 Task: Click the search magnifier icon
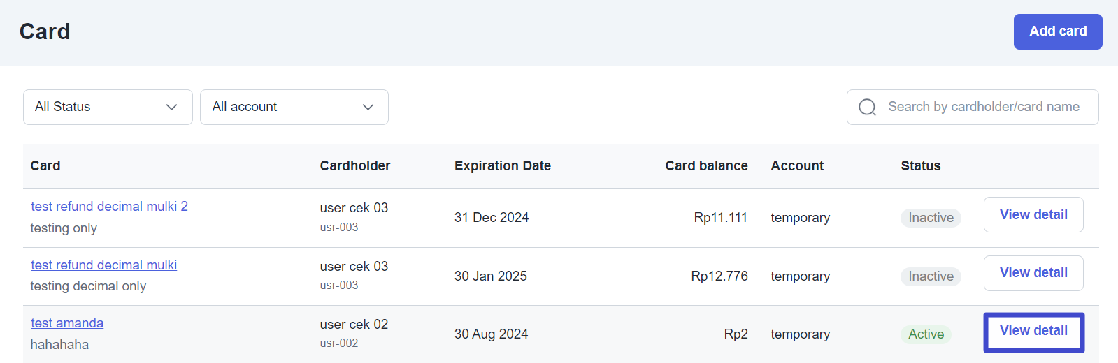(867, 107)
